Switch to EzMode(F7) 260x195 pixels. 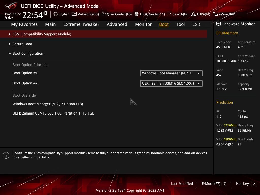click(x=211, y=184)
